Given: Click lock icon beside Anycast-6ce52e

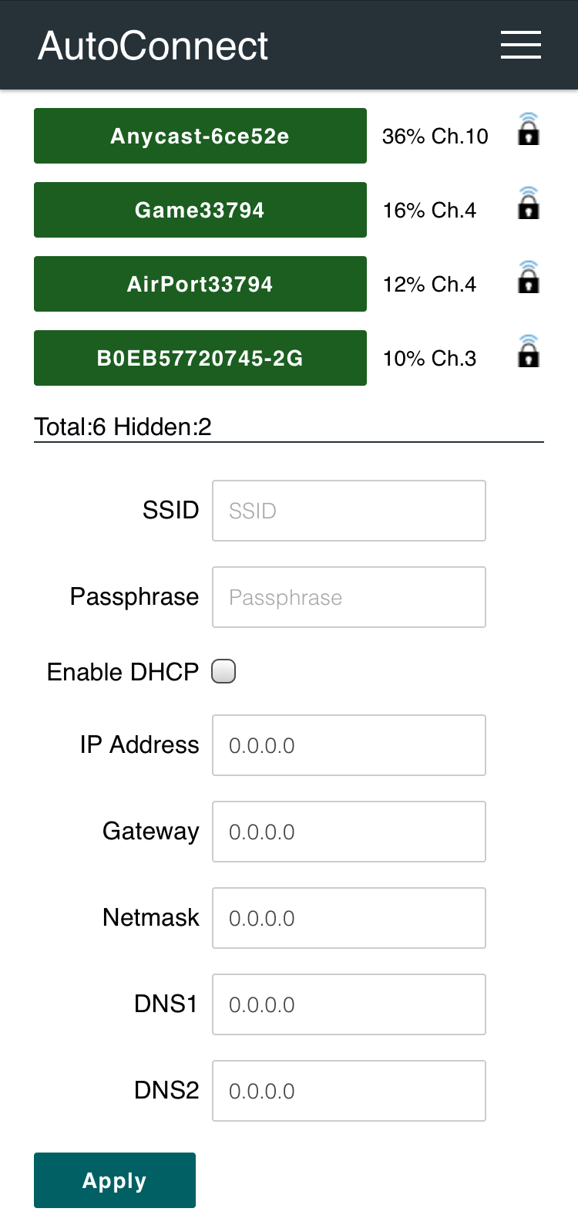Looking at the screenshot, I should pos(529,130).
